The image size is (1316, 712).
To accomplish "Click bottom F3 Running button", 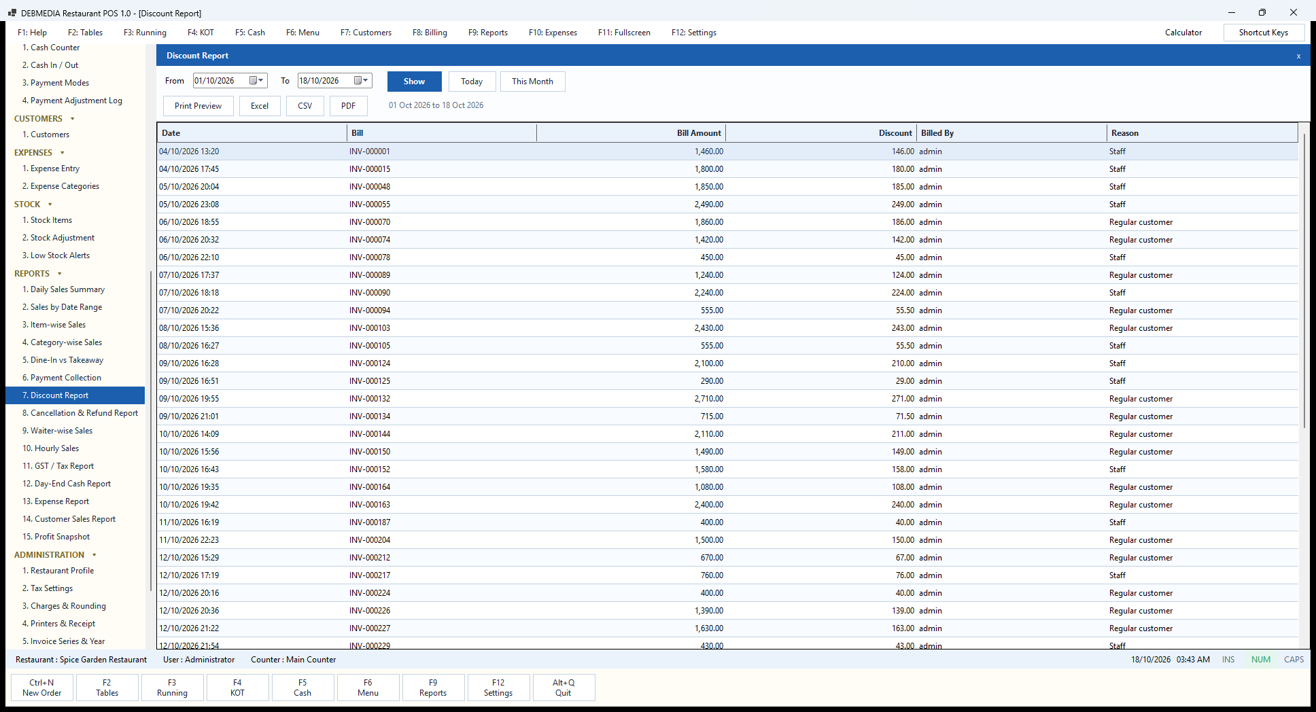I will pos(173,688).
